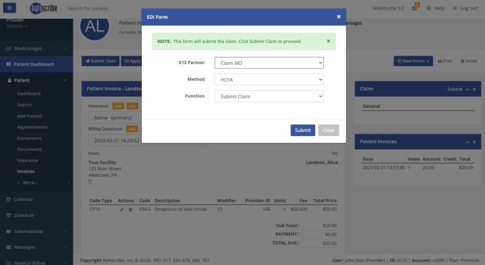485x265 pixels.
Task: Edit the CPT4 line item pencil icon
Action: coord(121,209)
